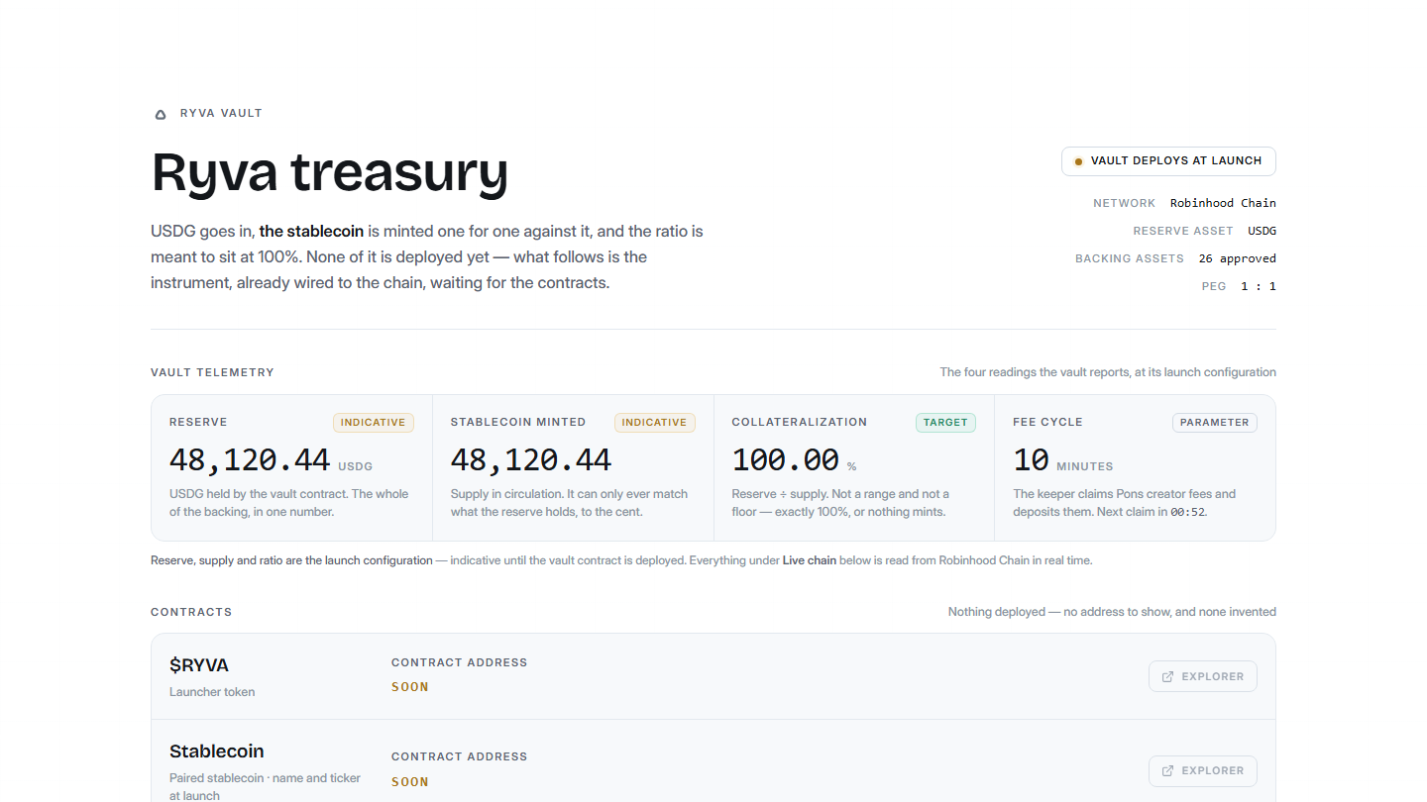Click the "Ryva treasury" heading
This screenshot has height=802, width=1427.
[330, 171]
